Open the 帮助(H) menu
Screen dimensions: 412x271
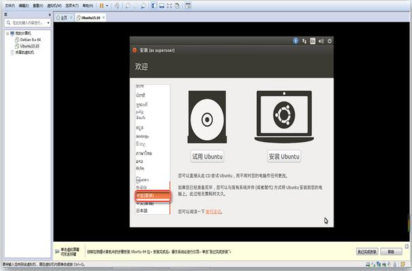tap(88, 5)
